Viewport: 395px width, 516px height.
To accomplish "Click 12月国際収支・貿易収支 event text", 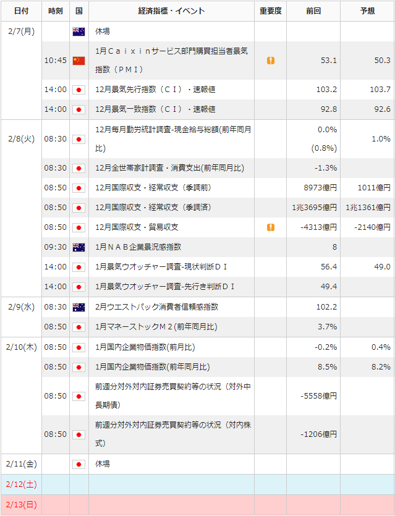I will pos(137,227).
